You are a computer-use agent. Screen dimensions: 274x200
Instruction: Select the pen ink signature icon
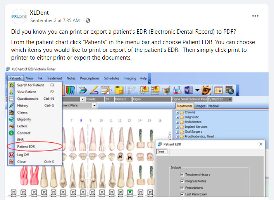click(x=94, y=90)
